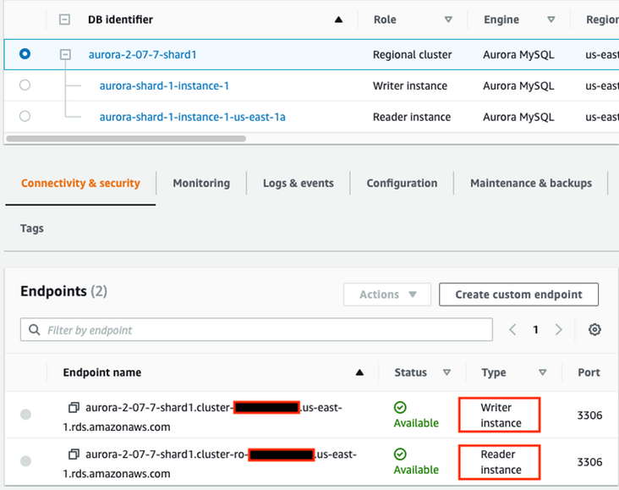619x490 pixels.
Task: Switch to the Monitoring tab
Action: click(x=201, y=183)
